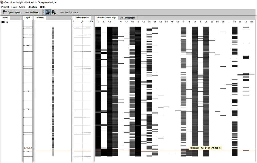Click the Br element column header

[x=183, y=22]
